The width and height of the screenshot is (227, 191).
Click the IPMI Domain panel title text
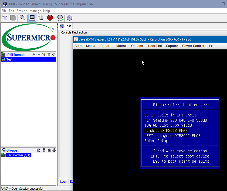click(x=16, y=55)
